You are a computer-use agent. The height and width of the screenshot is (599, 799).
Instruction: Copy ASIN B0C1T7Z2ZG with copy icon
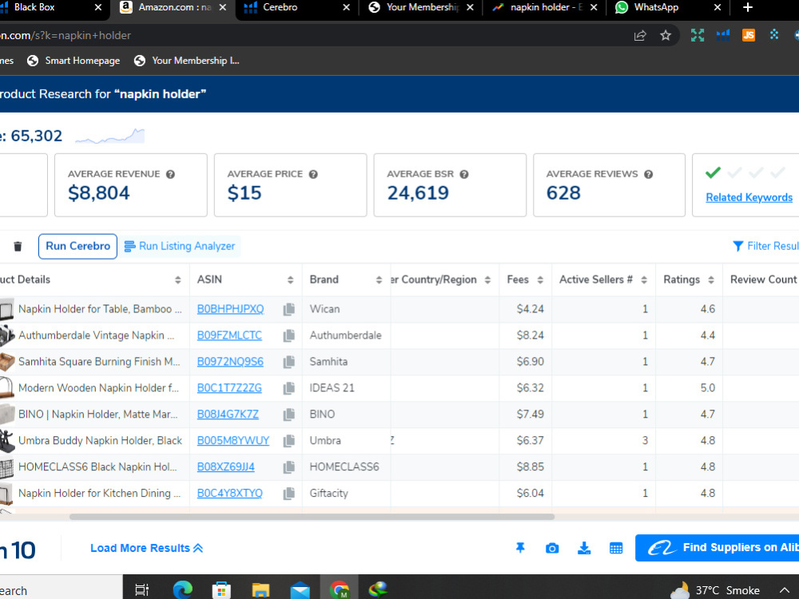point(289,388)
